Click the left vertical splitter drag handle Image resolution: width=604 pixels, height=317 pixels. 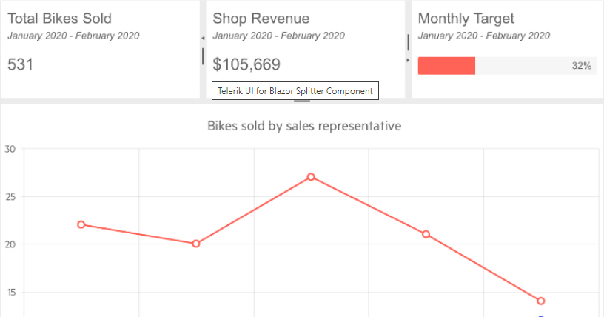pyautogui.click(x=203, y=56)
